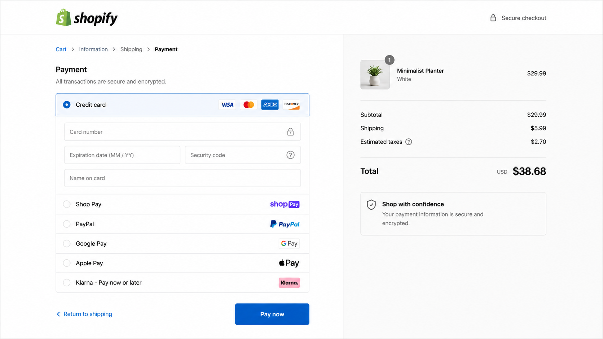Click the Shop Pay logo
This screenshot has height=339, width=603.
click(x=285, y=204)
